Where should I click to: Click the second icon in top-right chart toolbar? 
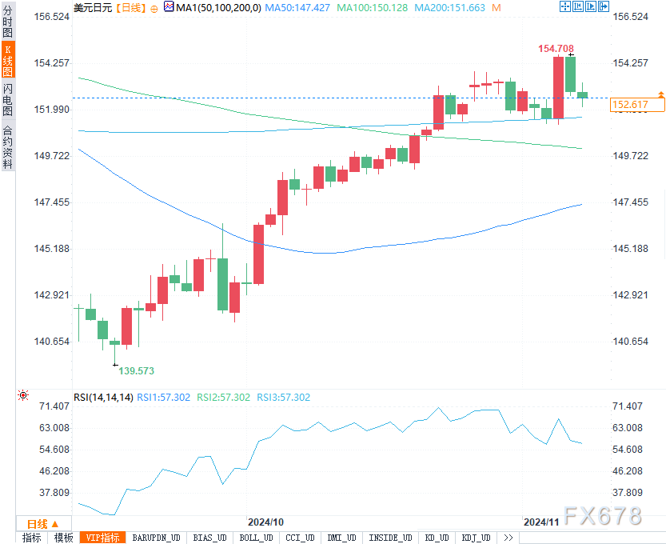[x=578, y=7]
